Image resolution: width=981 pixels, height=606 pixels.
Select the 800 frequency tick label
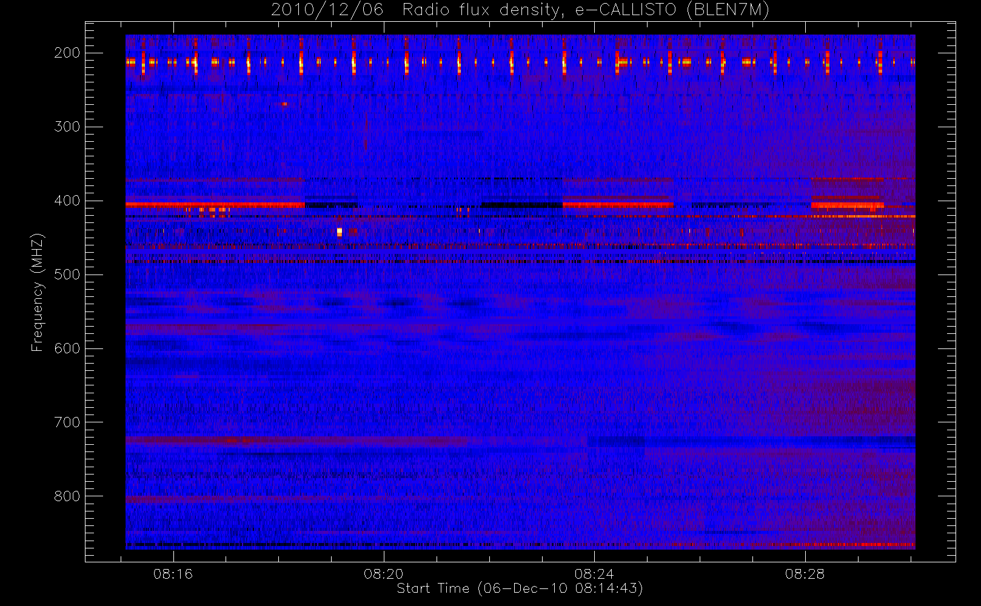pyautogui.click(x=67, y=496)
